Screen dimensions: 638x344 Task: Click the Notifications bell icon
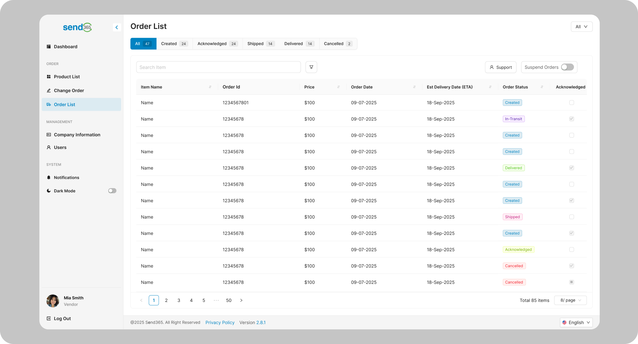[x=49, y=178]
